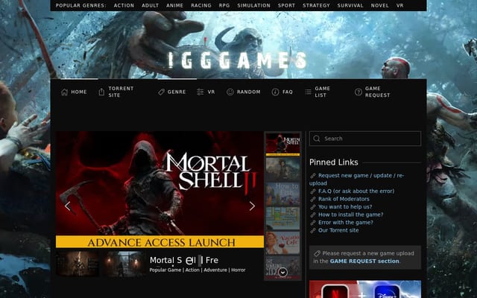Open Request new game / update link

click(356, 180)
